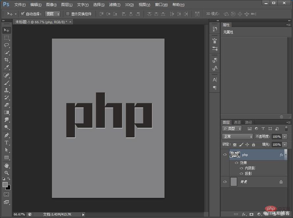The image size is (293, 218).
Task: Select the Hand tool
Action: coord(7,165)
